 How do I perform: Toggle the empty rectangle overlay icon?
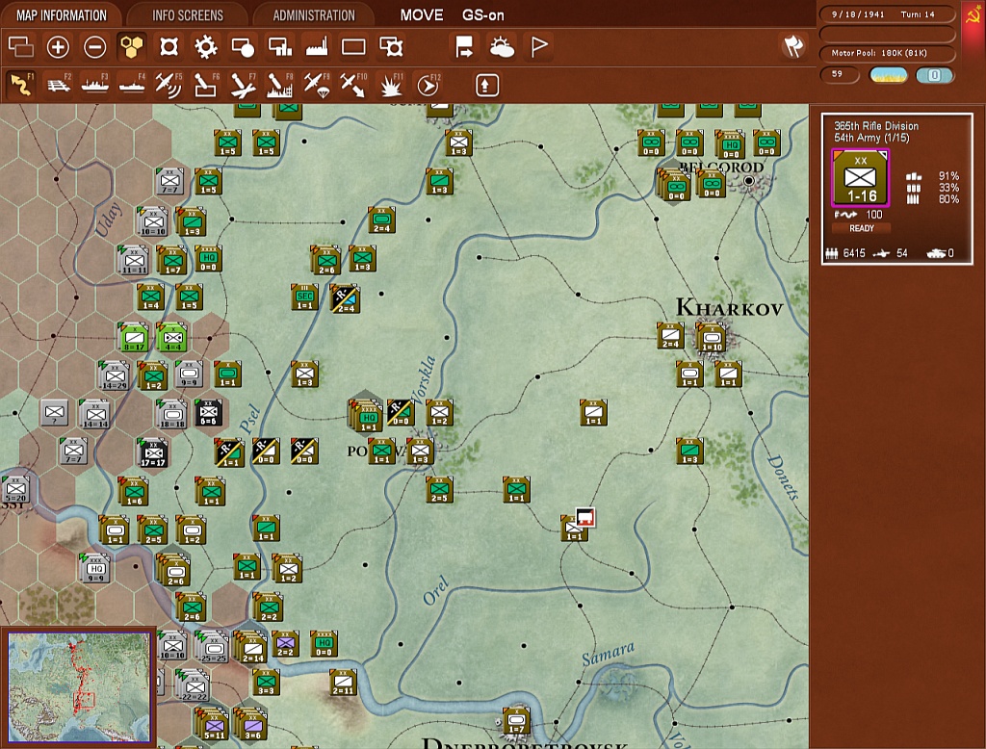point(353,46)
